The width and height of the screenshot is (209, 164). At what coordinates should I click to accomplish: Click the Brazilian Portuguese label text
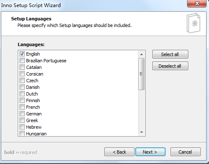tap(46, 61)
